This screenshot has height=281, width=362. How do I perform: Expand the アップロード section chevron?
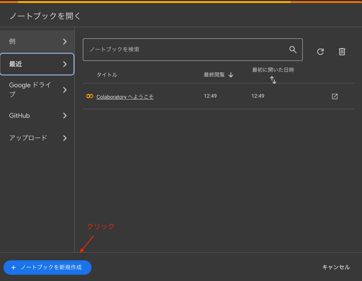65,138
